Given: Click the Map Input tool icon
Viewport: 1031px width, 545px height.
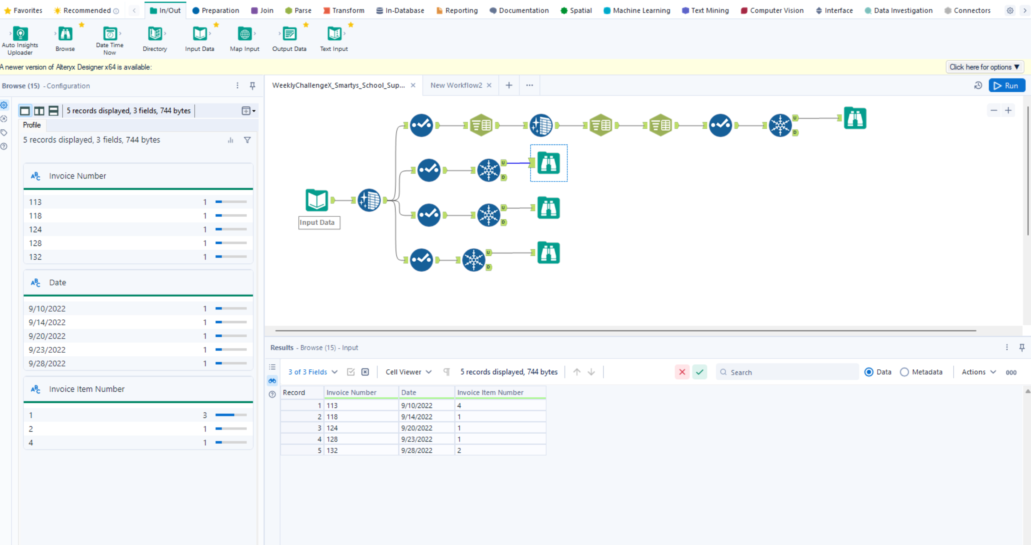Looking at the screenshot, I should click(x=244, y=34).
